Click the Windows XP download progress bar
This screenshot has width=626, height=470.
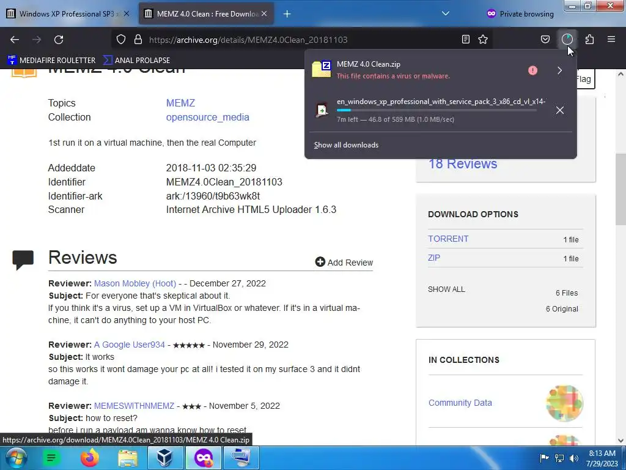pos(436,110)
